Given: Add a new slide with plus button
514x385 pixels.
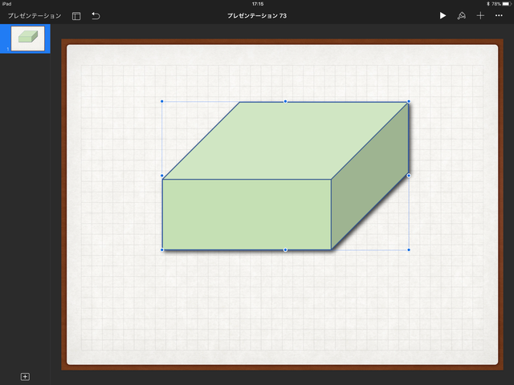Looking at the screenshot, I should pos(25,376).
